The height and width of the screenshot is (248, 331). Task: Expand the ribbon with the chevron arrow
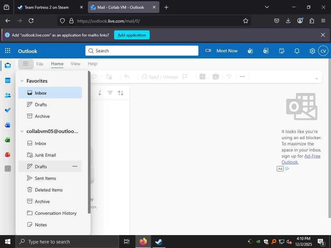(317, 78)
